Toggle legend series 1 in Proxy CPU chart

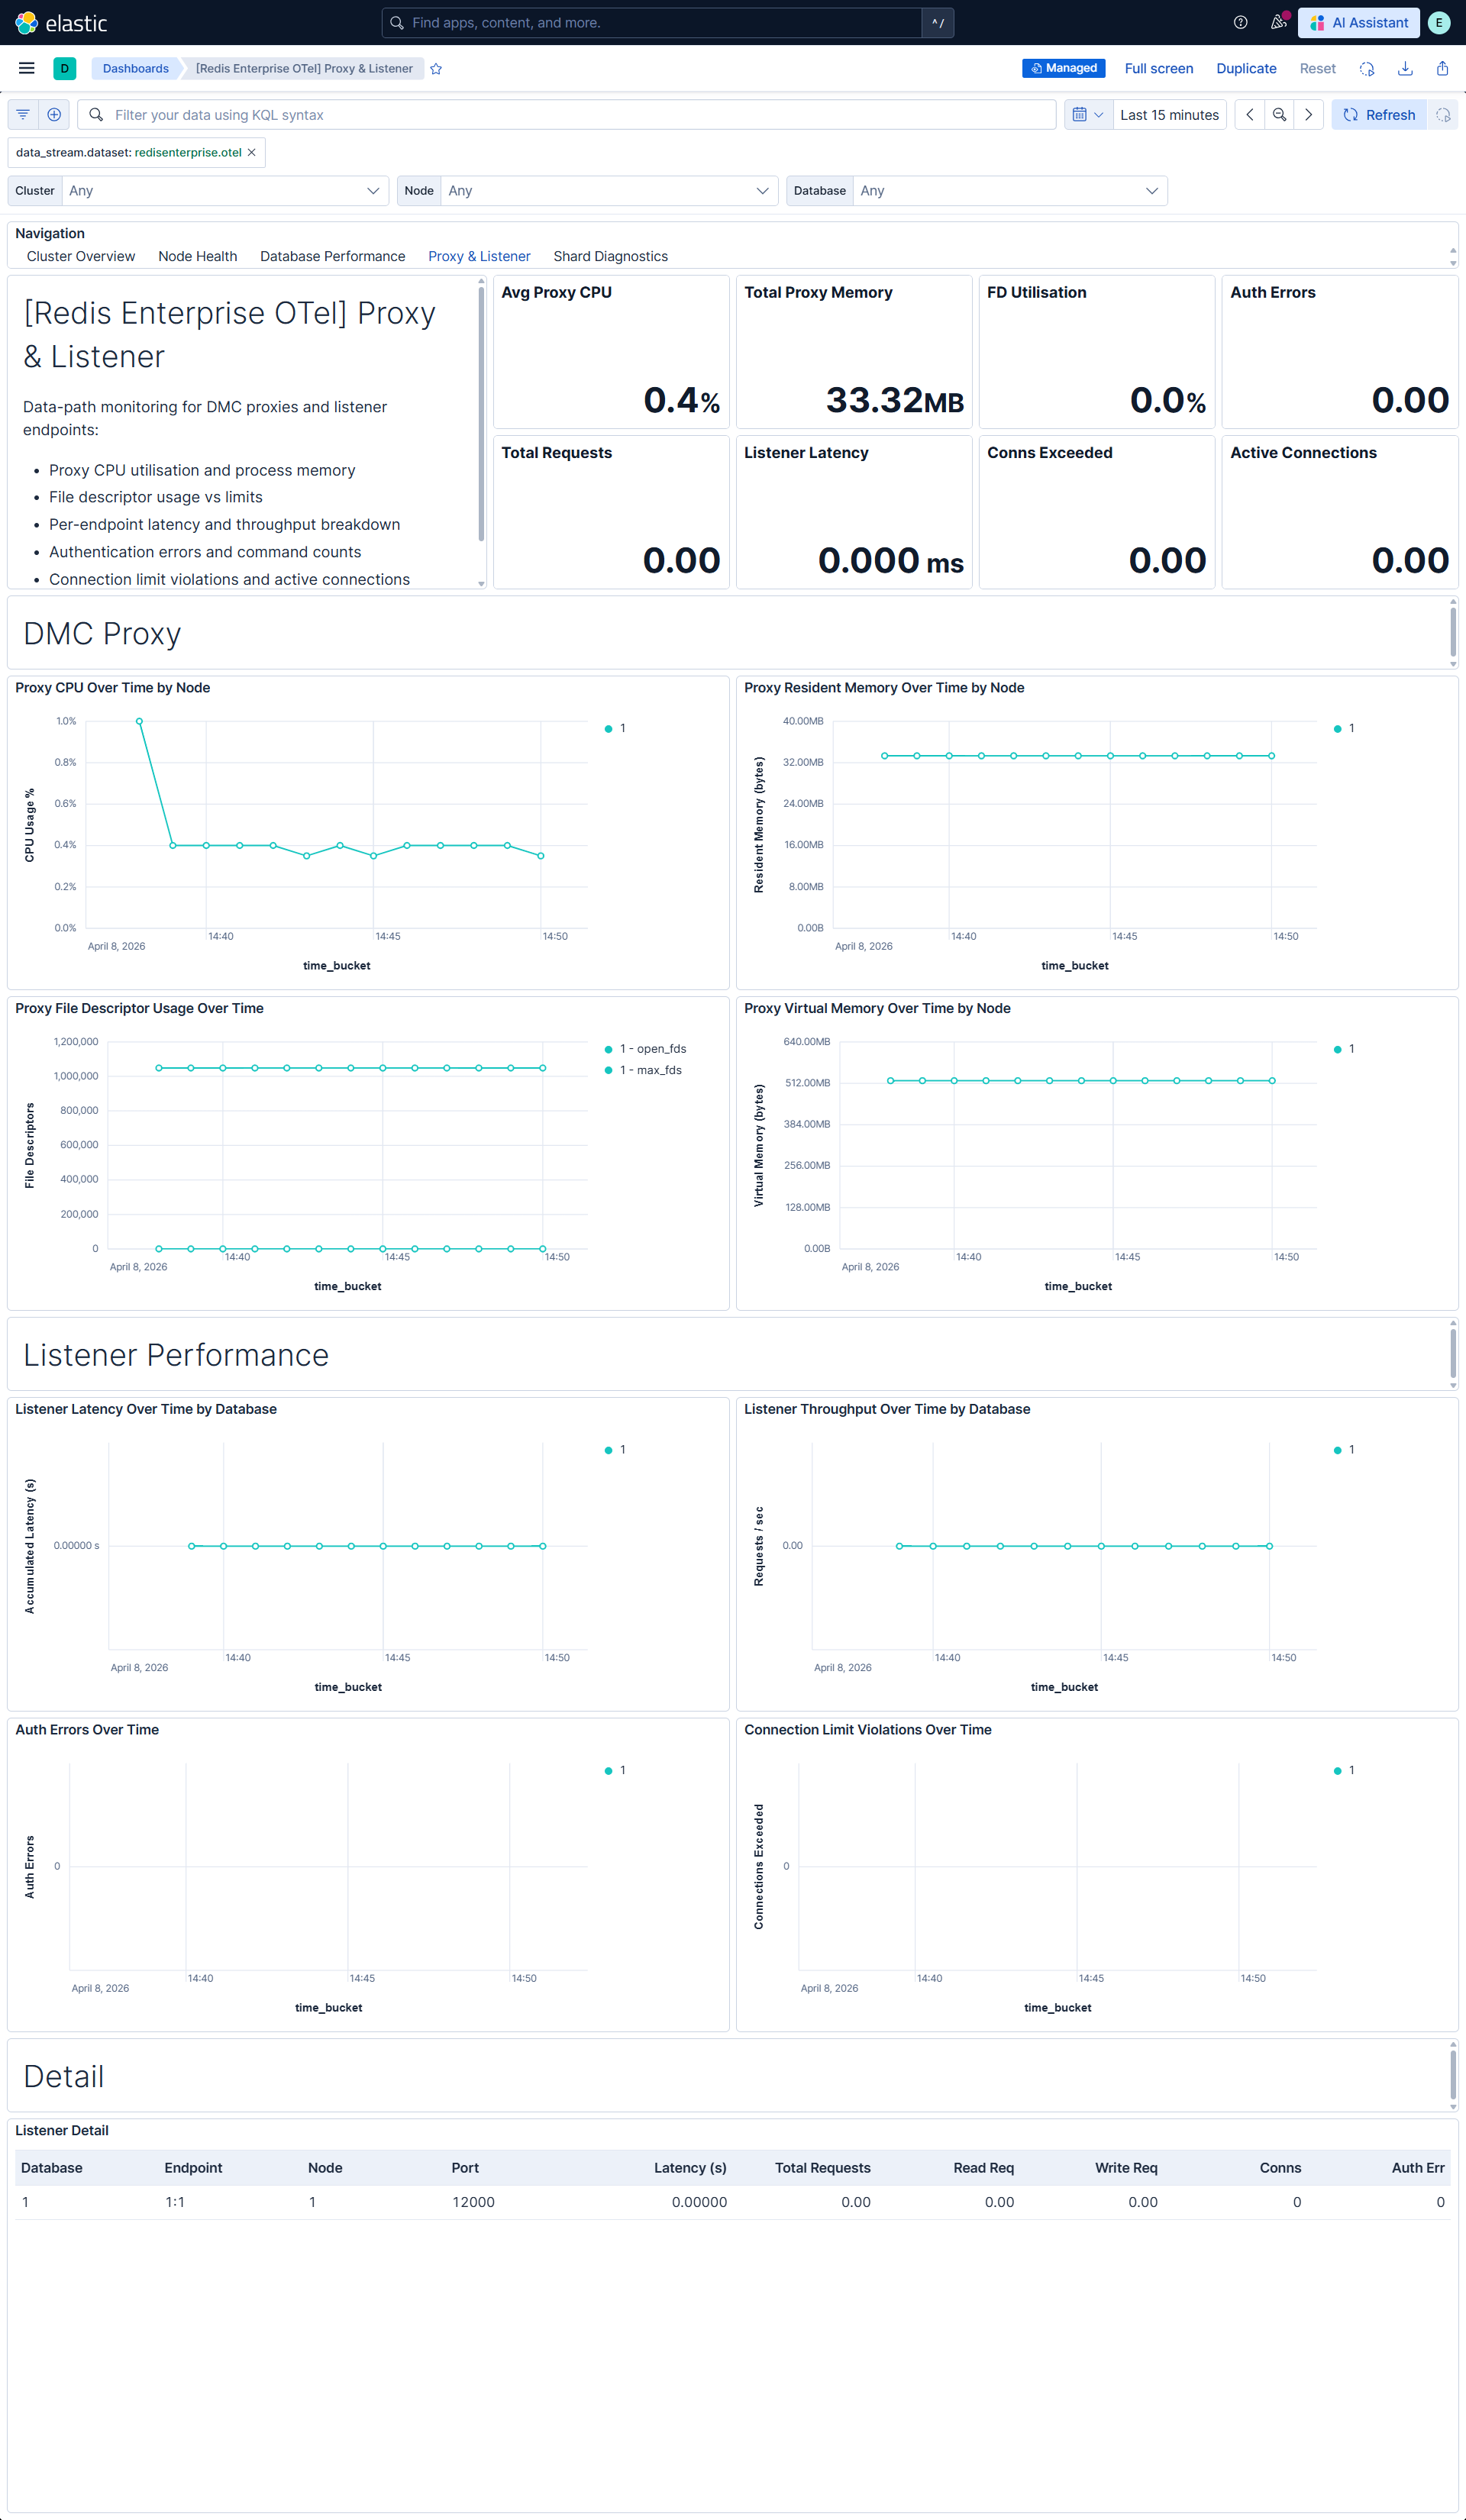617,728
